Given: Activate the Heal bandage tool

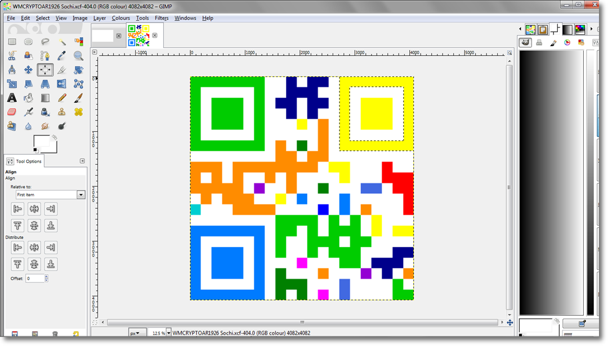Looking at the screenshot, I should coord(79,112).
